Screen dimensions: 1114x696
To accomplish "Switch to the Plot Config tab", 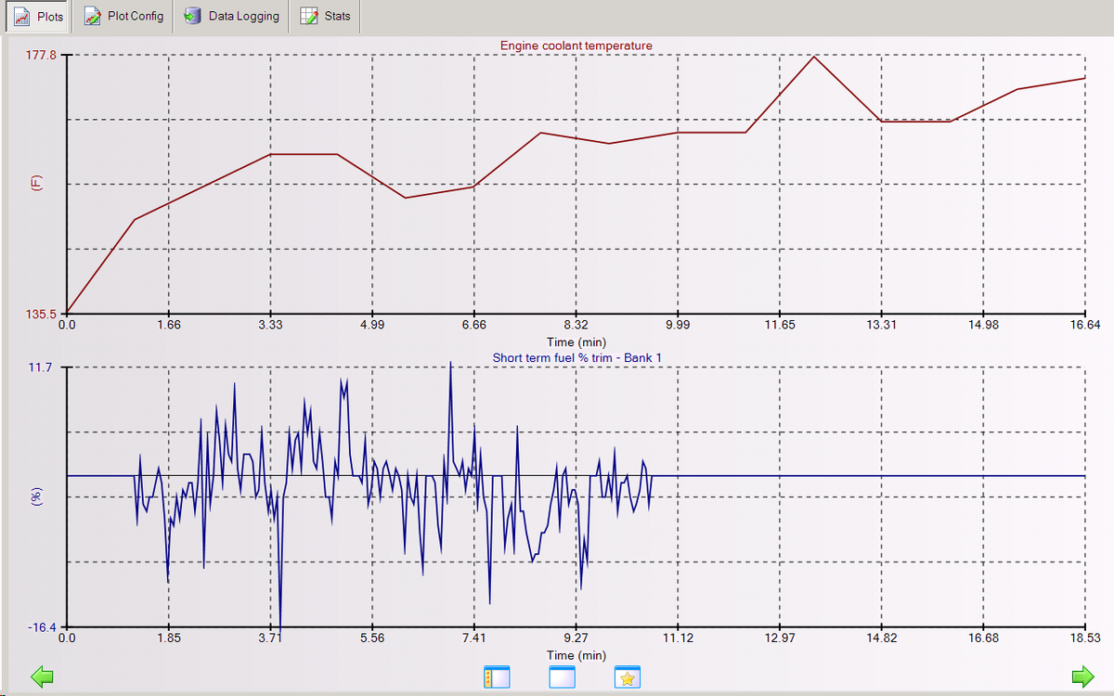I will [x=134, y=16].
